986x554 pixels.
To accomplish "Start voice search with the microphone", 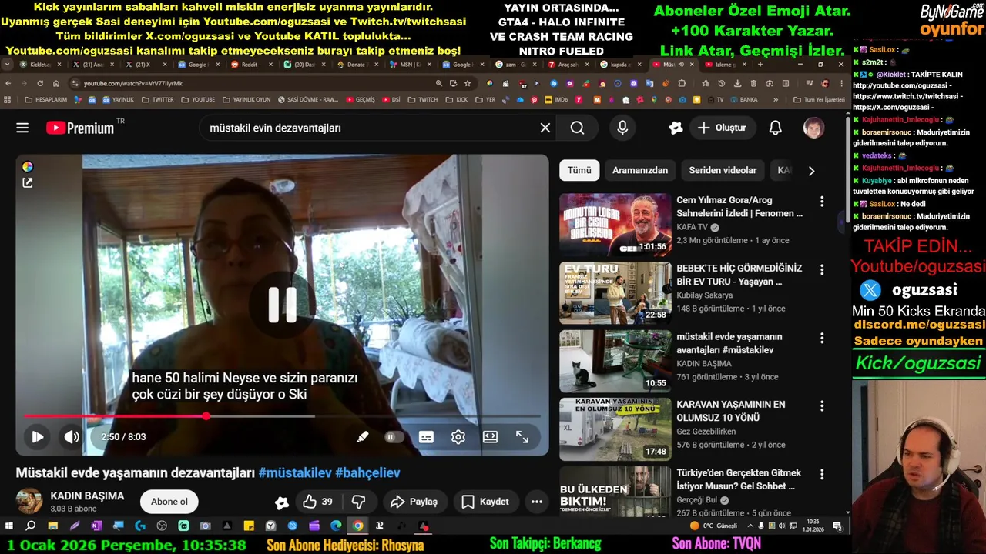I will tap(622, 128).
